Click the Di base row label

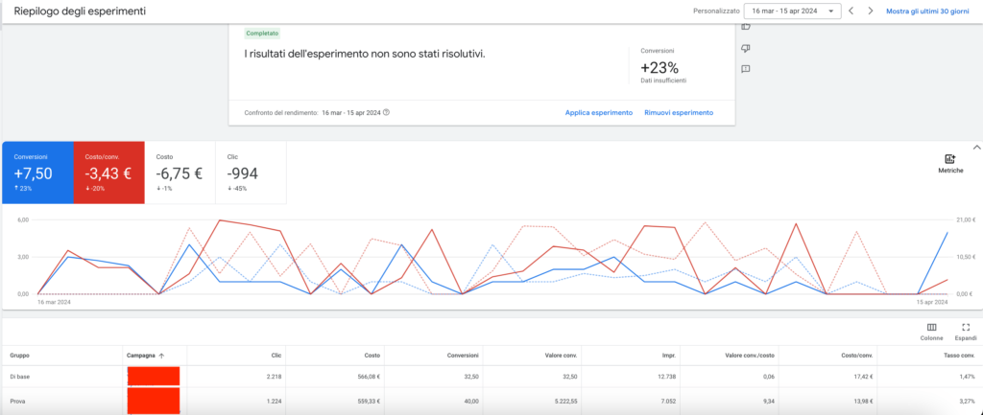point(20,377)
